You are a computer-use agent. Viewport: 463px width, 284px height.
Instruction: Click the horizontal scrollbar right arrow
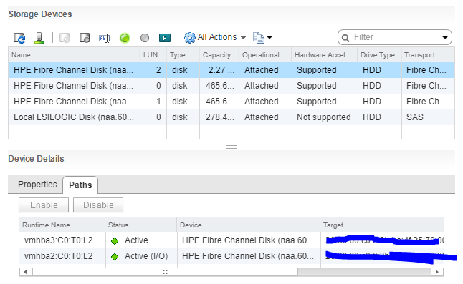pos(437,272)
